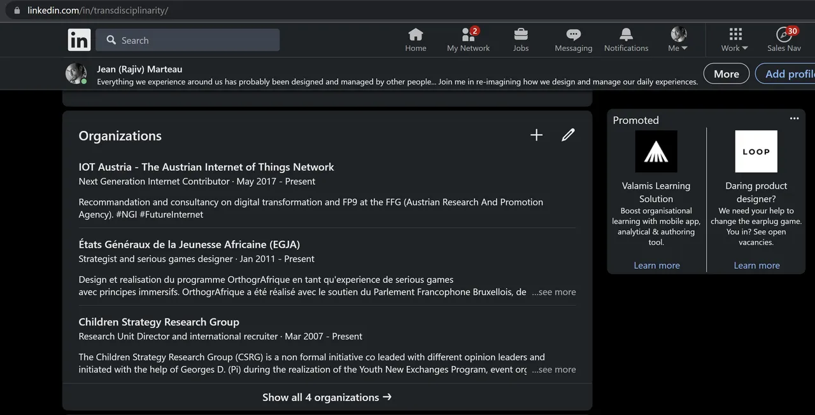Image resolution: width=815 pixels, height=415 pixels.
Task: Click the Add profile section button
Action: tap(785, 74)
